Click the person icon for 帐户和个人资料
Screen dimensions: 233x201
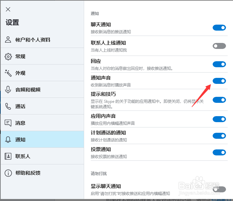[8, 40]
